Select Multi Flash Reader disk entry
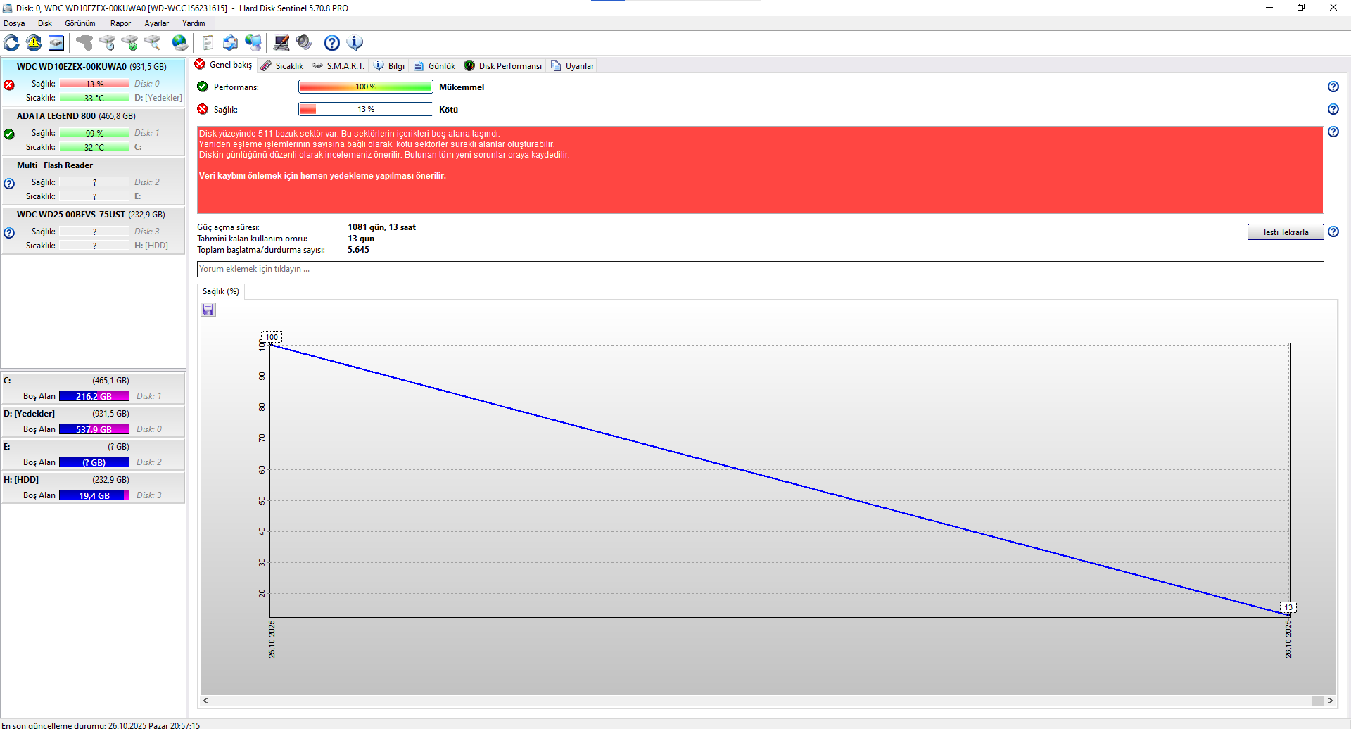 [93, 181]
